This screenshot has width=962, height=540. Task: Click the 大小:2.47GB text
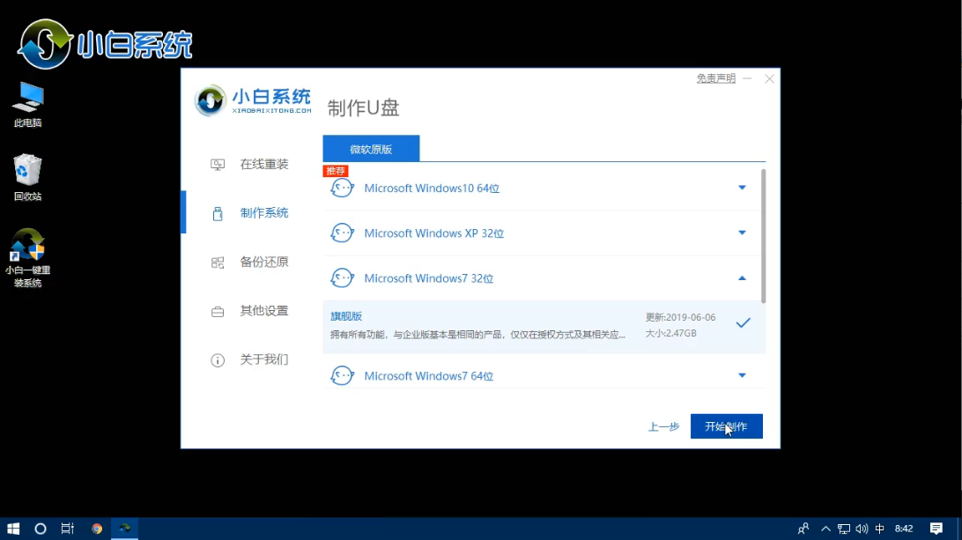coord(670,333)
